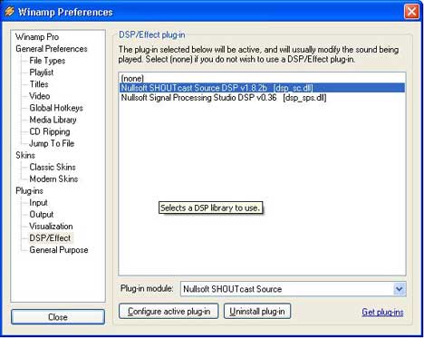Select Modern Skins page
The image size is (424, 338).
(53, 179)
